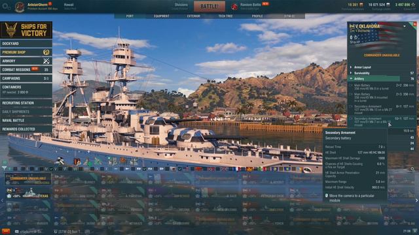Open the player profile emblem

pyautogui.click(x=20, y=7)
